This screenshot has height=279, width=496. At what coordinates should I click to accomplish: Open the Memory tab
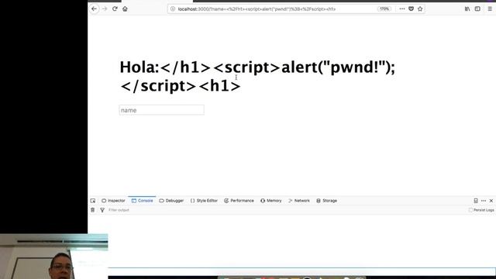pyautogui.click(x=270, y=201)
